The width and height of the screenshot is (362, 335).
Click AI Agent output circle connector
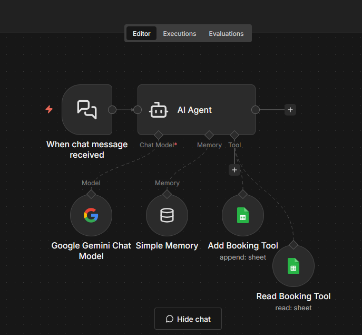click(256, 110)
